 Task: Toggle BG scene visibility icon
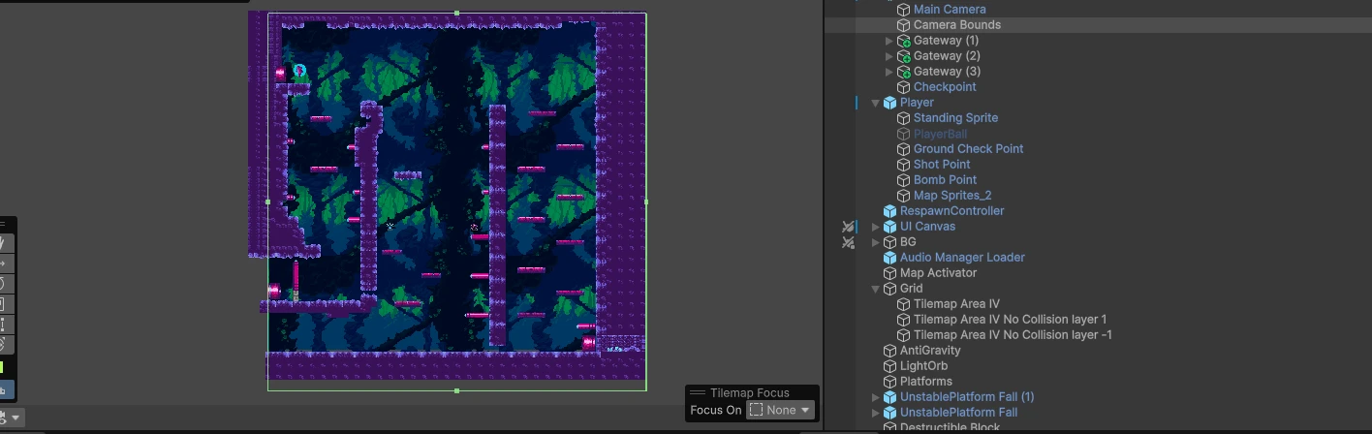pyautogui.click(x=848, y=242)
